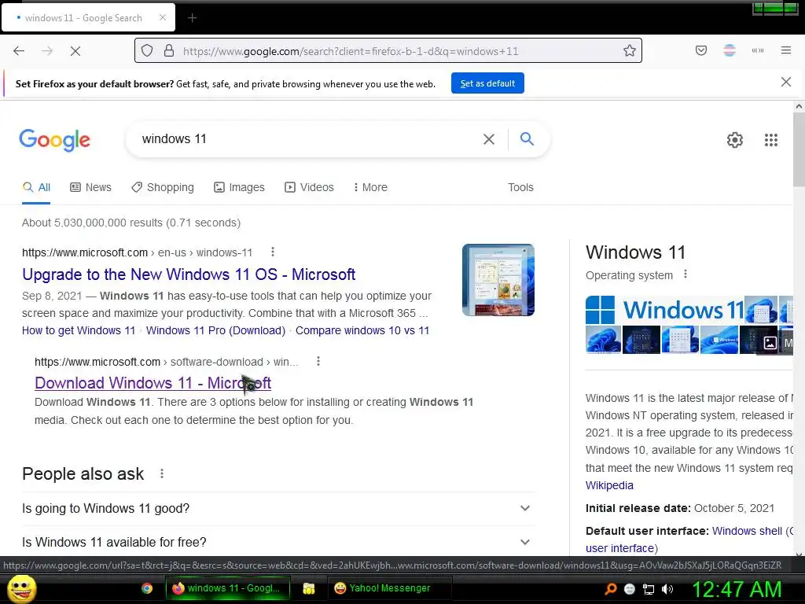Close the windows 11 Google Search tab

point(163,17)
